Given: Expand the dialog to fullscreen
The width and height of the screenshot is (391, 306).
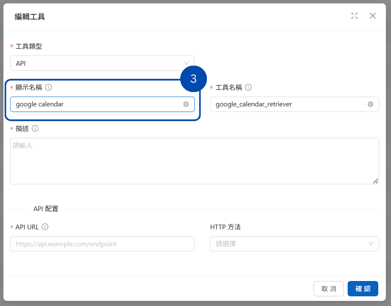Looking at the screenshot, I should [x=354, y=16].
